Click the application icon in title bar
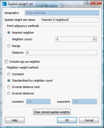This screenshot has width=104, height=128. point(5,4)
